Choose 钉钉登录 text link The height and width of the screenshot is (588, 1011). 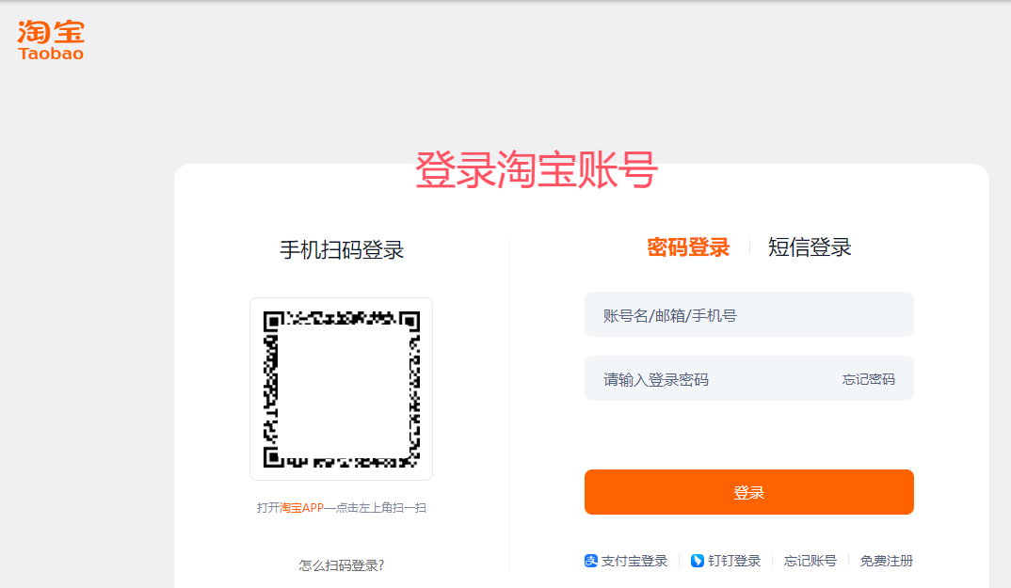coord(734,561)
